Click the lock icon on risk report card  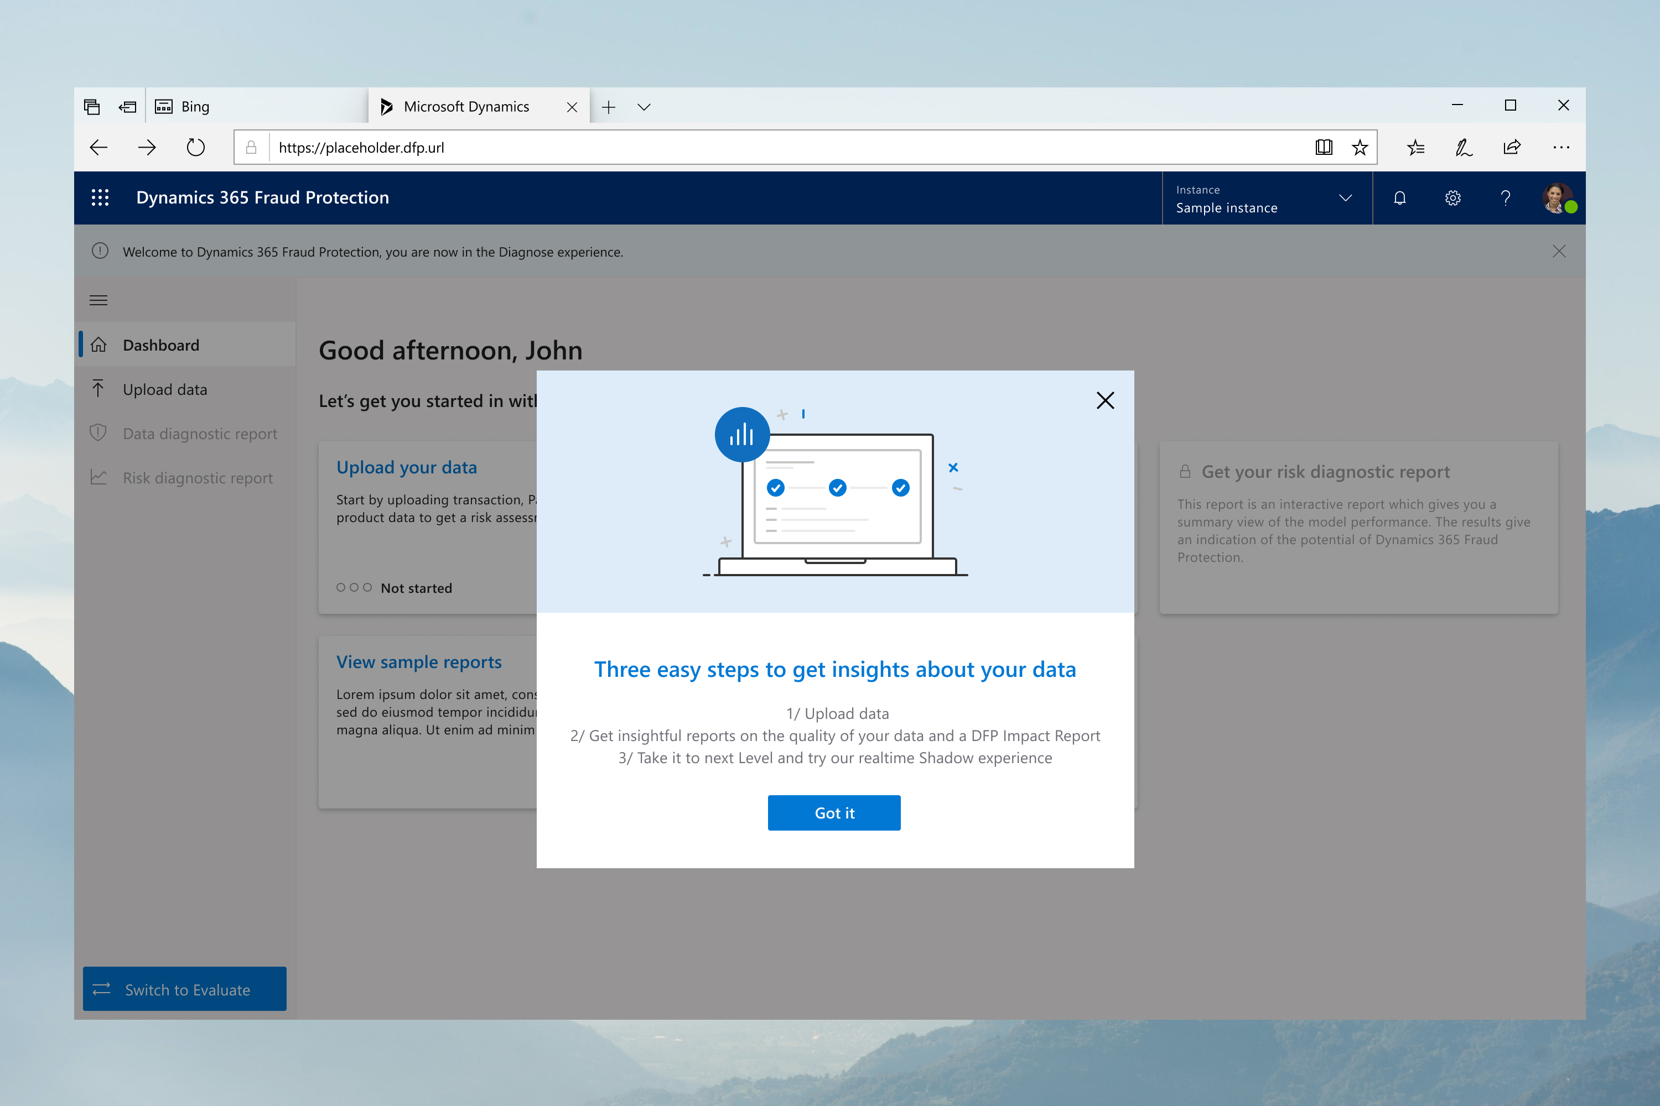(x=1185, y=472)
